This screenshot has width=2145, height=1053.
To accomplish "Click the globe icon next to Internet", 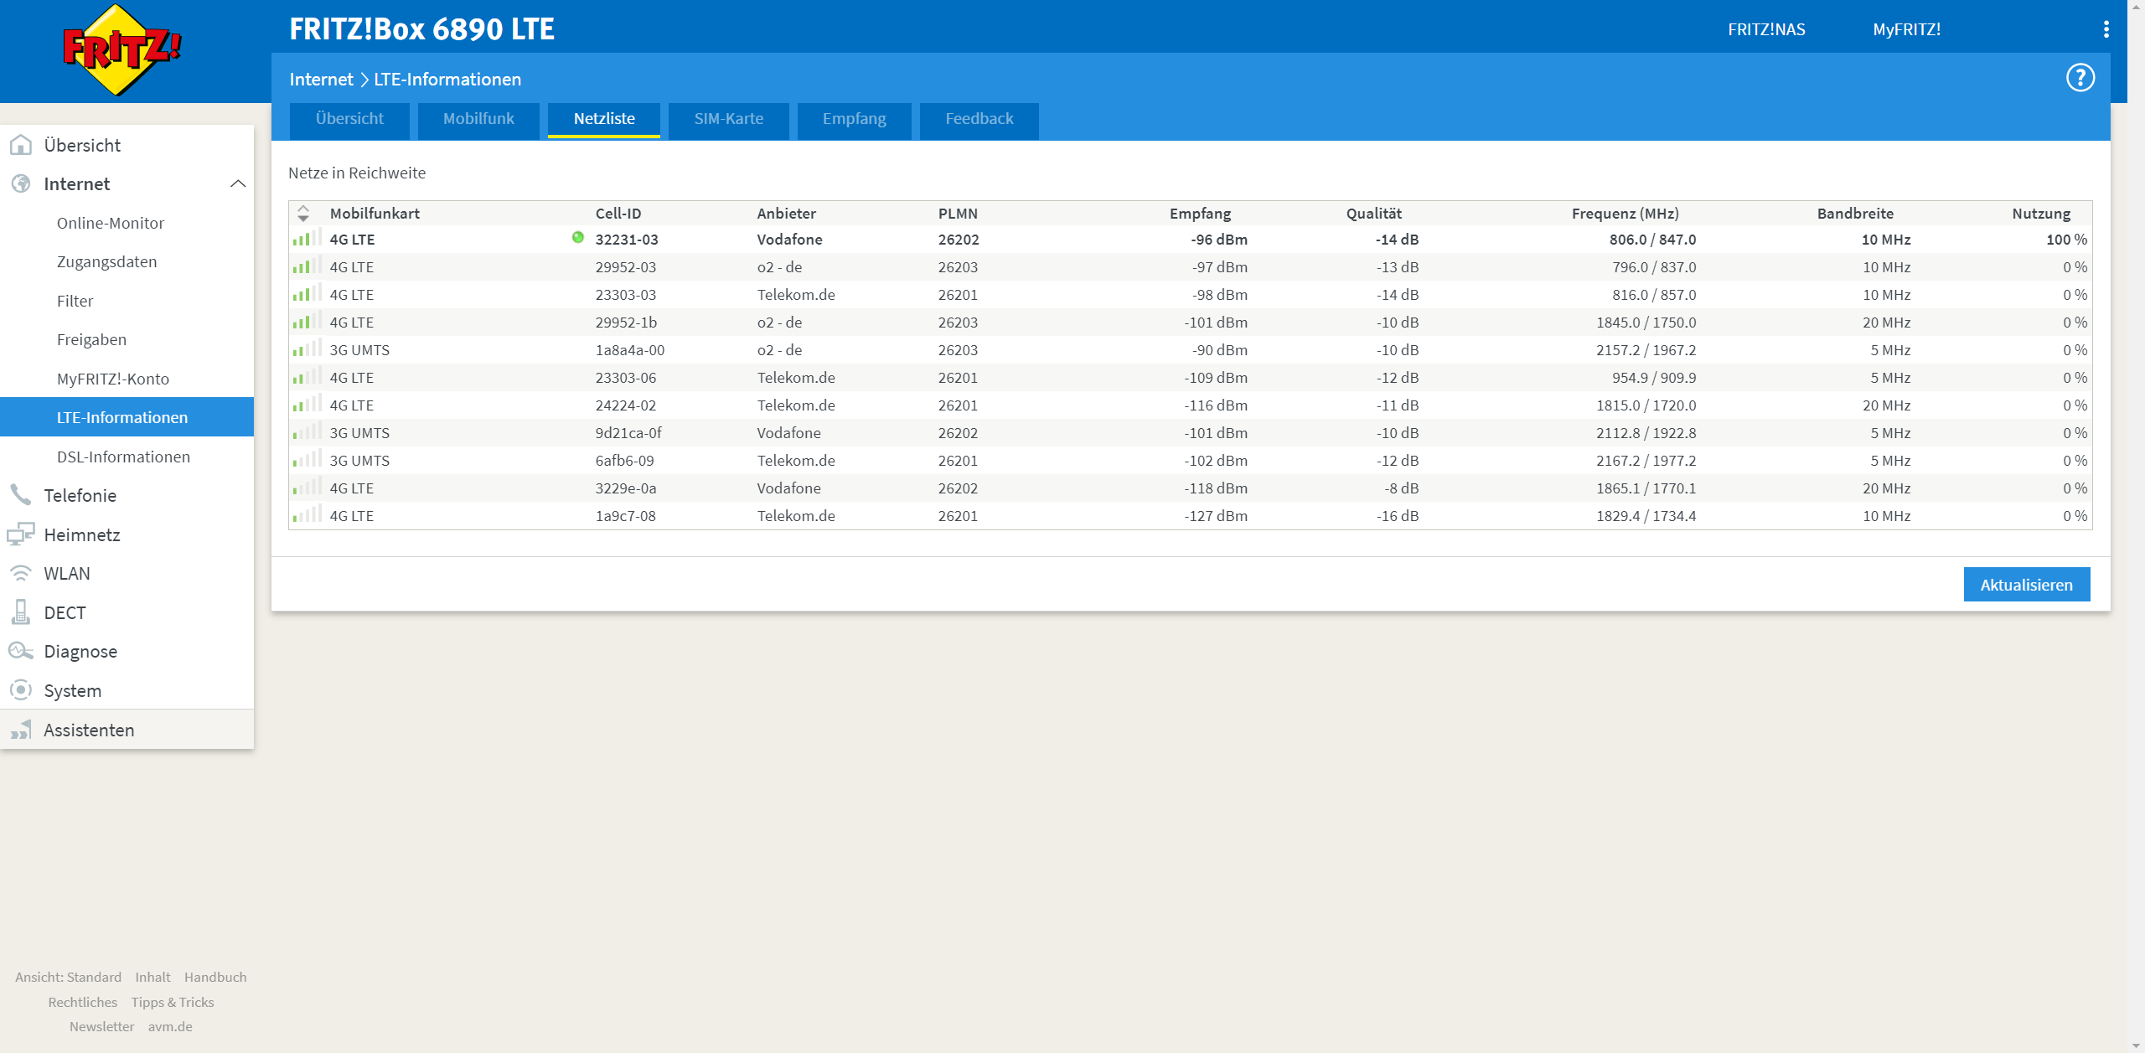I will pos(21,183).
